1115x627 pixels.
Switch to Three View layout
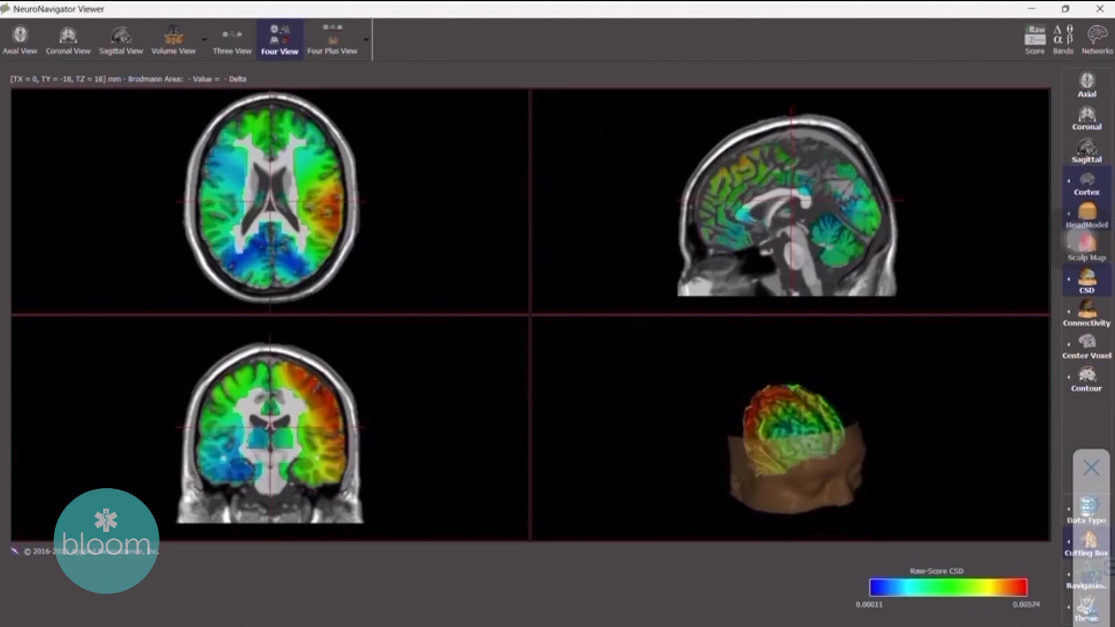pos(231,39)
